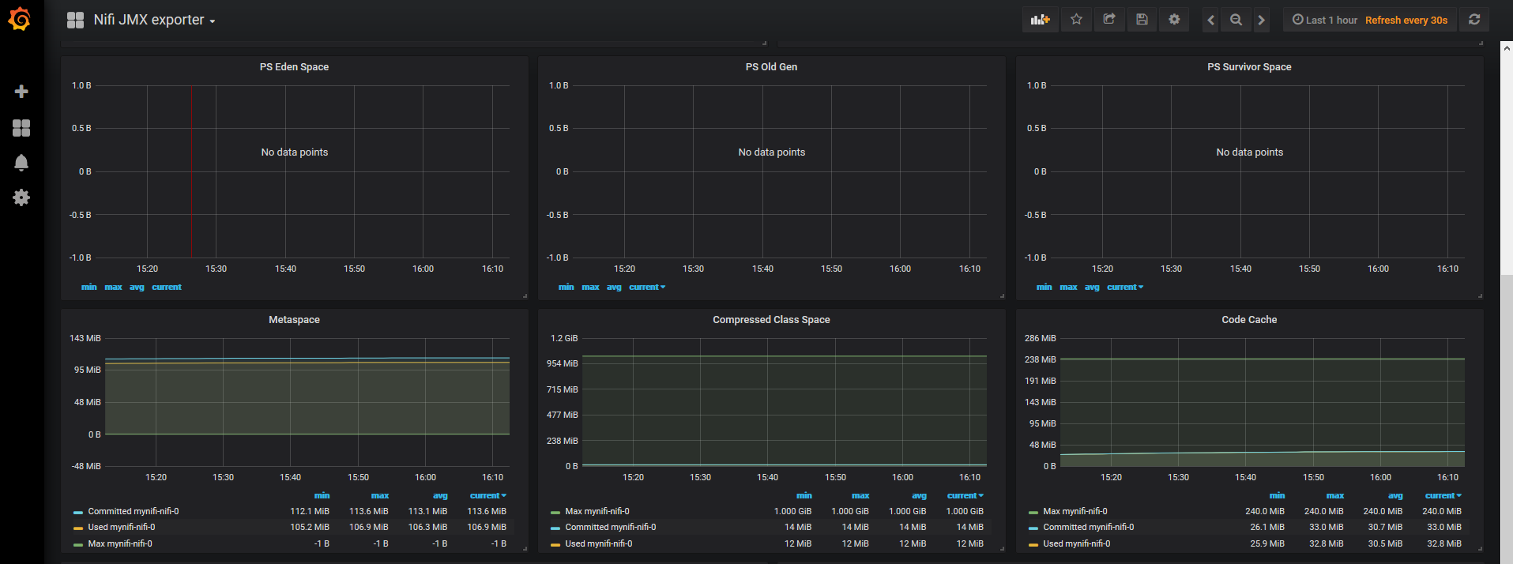The width and height of the screenshot is (1513, 564).
Task: Open Alerting bell icon in sidebar
Action: (x=21, y=163)
